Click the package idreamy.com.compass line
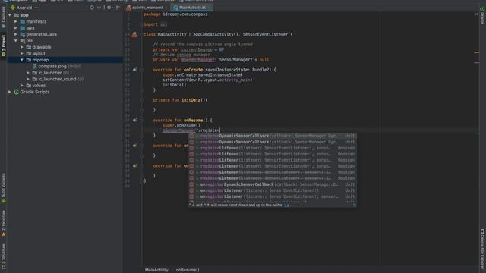 coord(175,14)
